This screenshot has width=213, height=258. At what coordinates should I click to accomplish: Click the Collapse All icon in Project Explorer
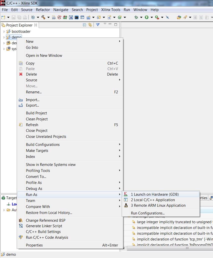(x=85, y=25)
